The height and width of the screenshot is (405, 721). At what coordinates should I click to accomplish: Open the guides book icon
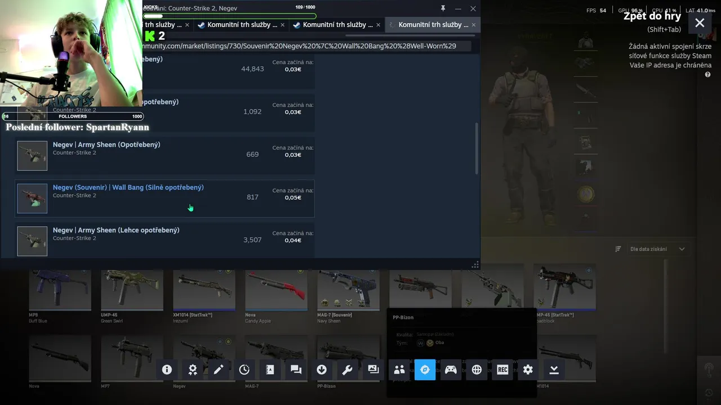[270, 370]
